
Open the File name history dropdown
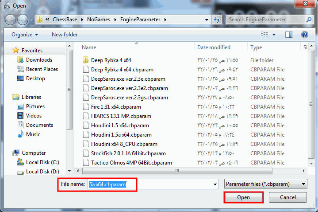tap(215, 185)
